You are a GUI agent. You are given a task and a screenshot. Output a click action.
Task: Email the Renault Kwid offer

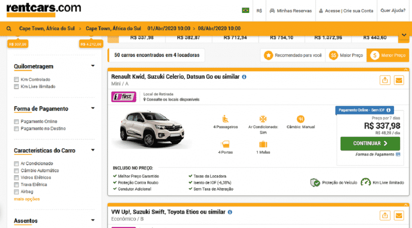coord(399,80)
